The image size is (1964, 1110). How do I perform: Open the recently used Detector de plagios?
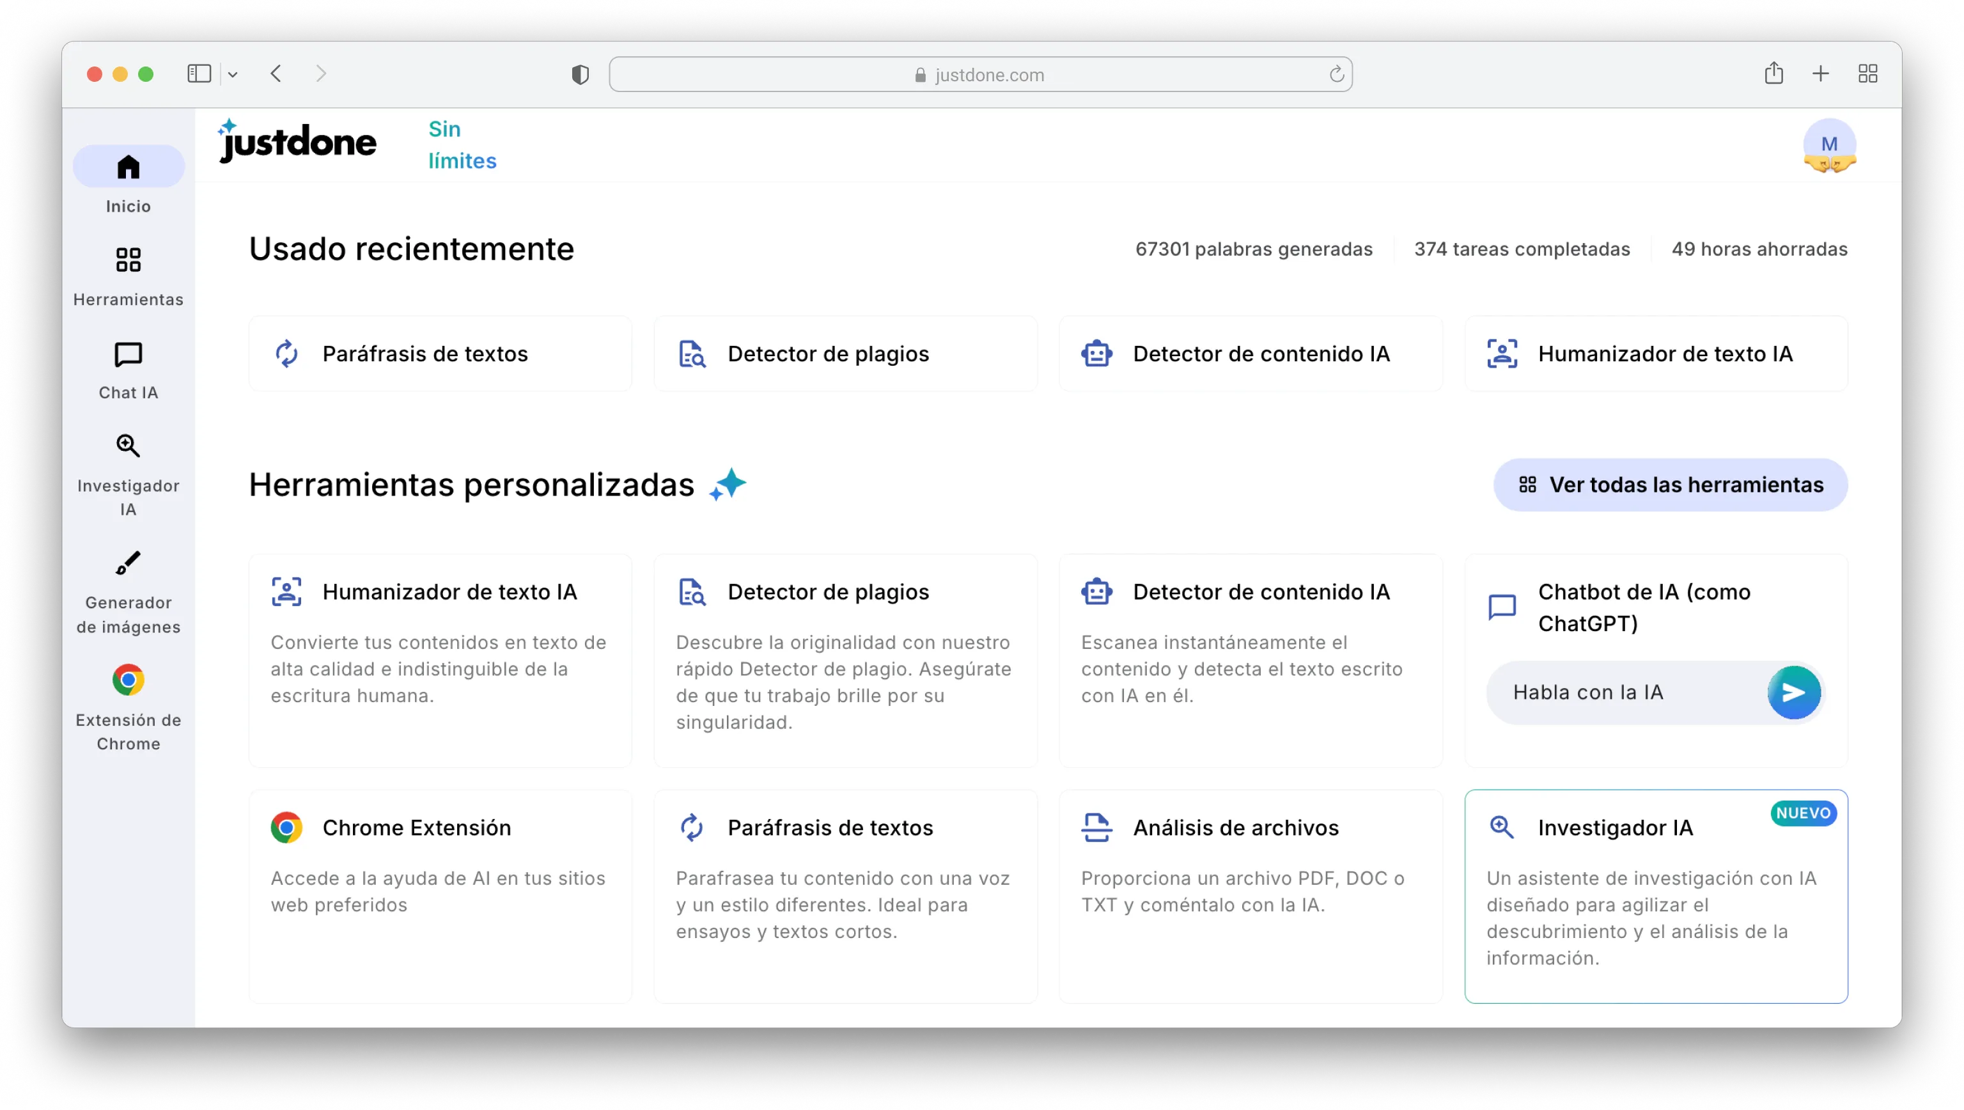click(845, 354)
